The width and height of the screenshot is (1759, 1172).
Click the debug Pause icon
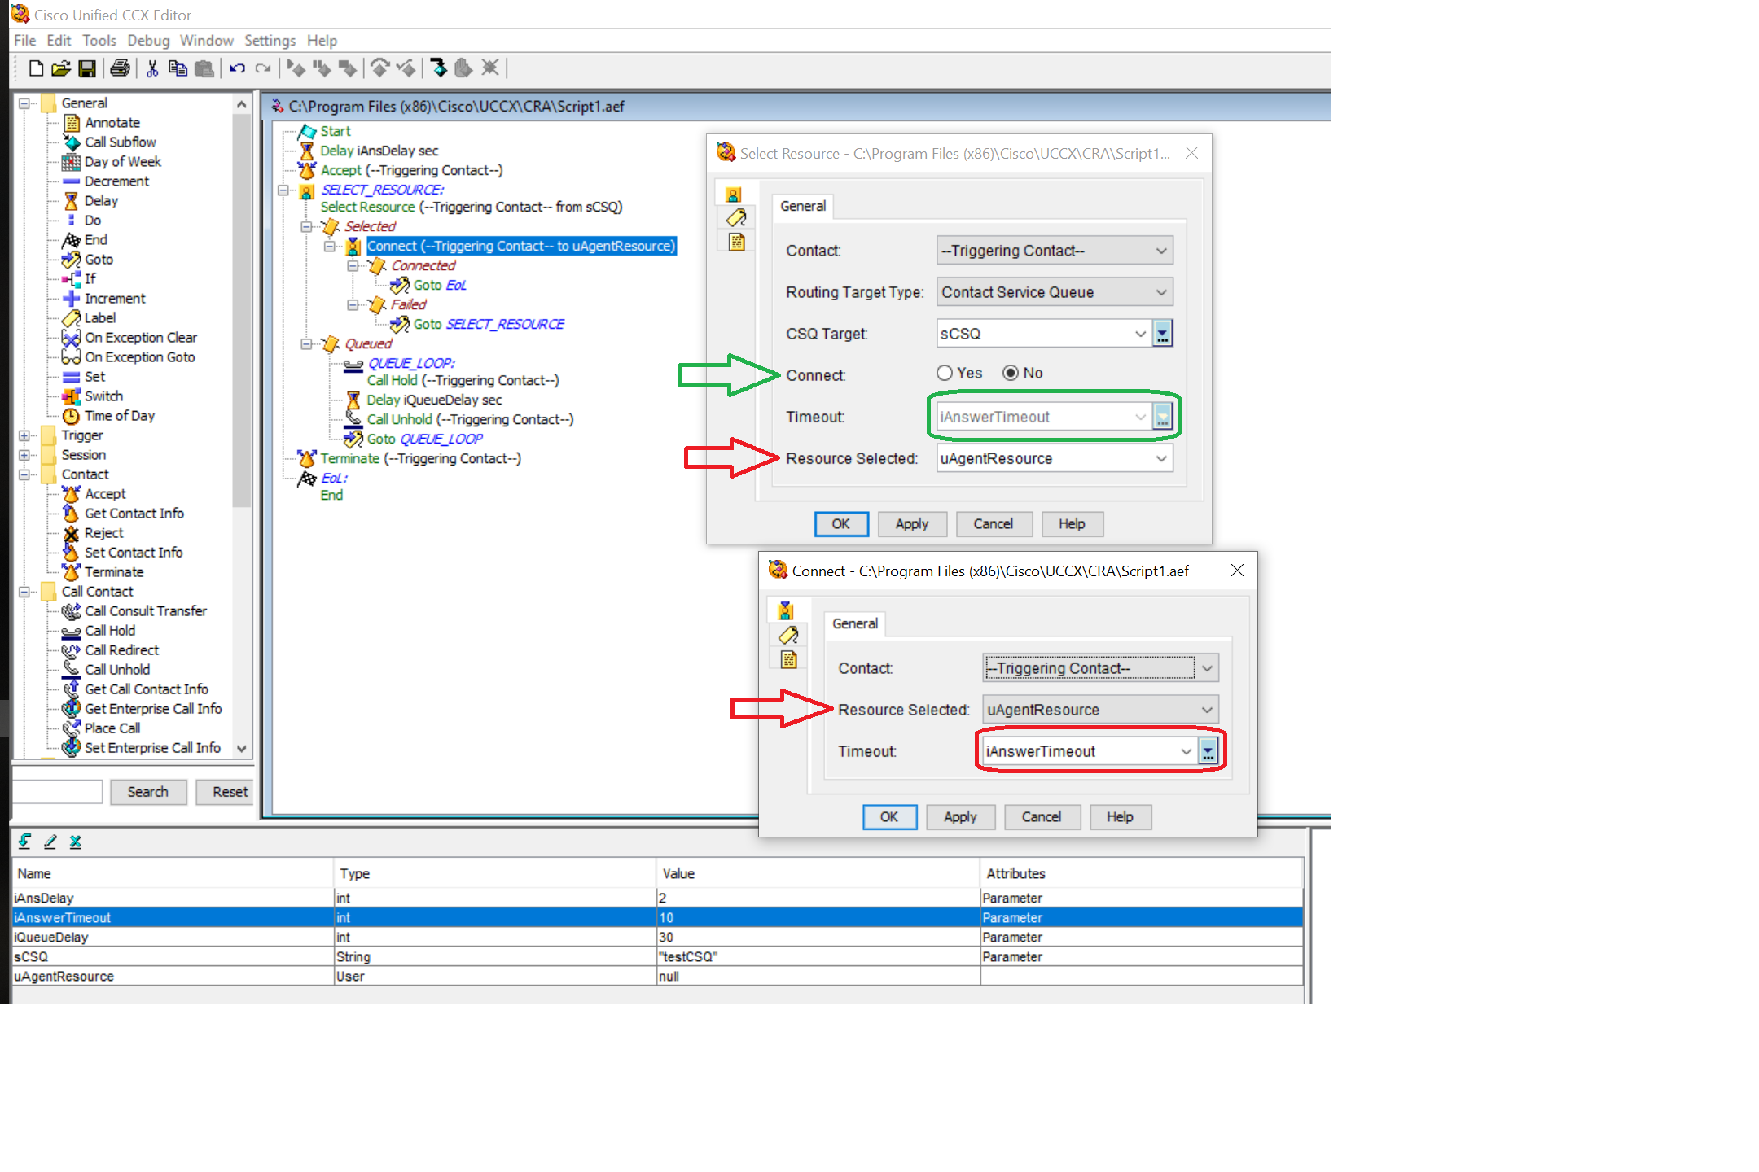pyautogui.click(x=322, y=68)
